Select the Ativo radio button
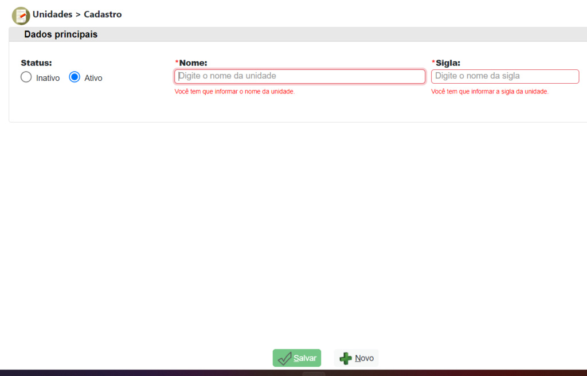Image resolution: width=587 pixels, height=376 pixels. (75, 77)
